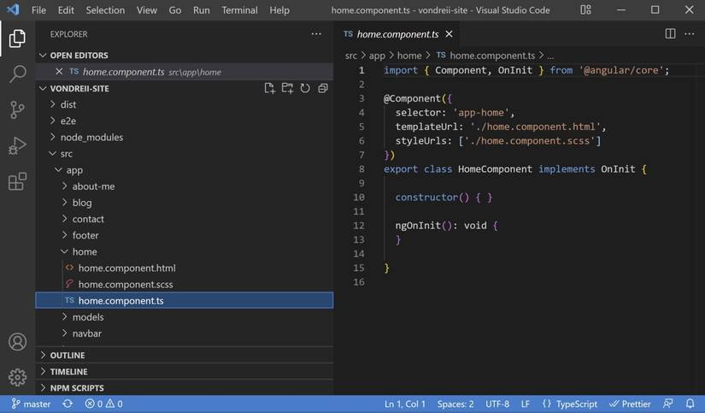This screenshot has width=705, height=413.
Task: Collapse the home folder
Action: [185, 251]
